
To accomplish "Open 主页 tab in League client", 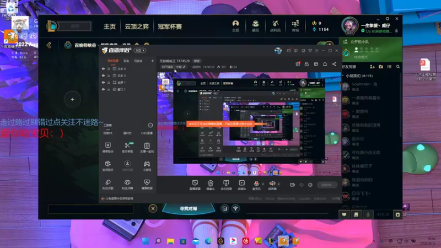I will (109, 26).
